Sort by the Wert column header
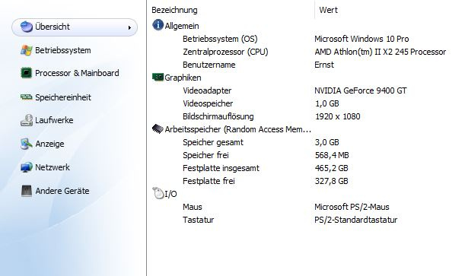The image size is (465, 276). [328, 10]
